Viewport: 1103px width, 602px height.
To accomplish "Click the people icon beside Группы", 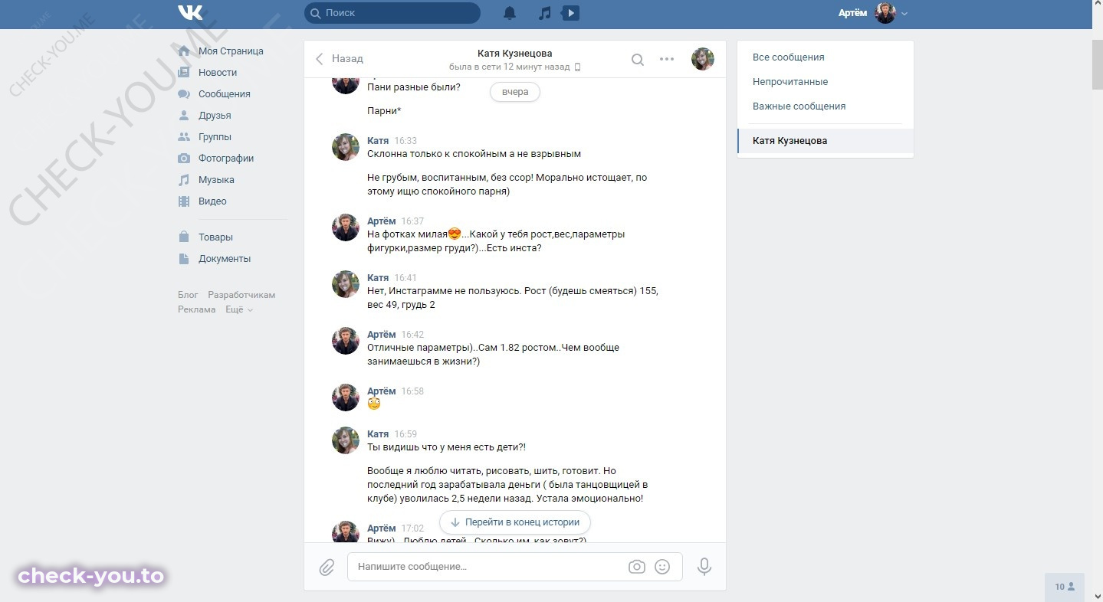I will (184, 137).
